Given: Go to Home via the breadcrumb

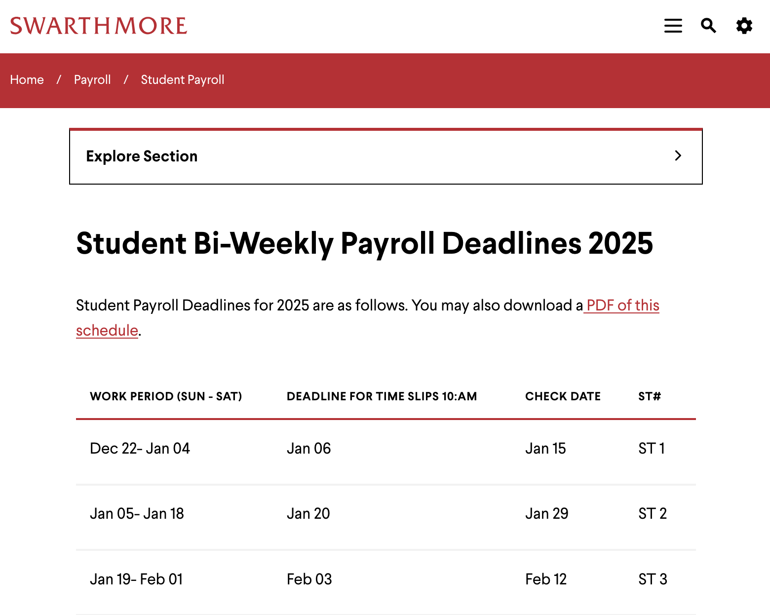Looking at the screenshot, I should coord(27,79).
